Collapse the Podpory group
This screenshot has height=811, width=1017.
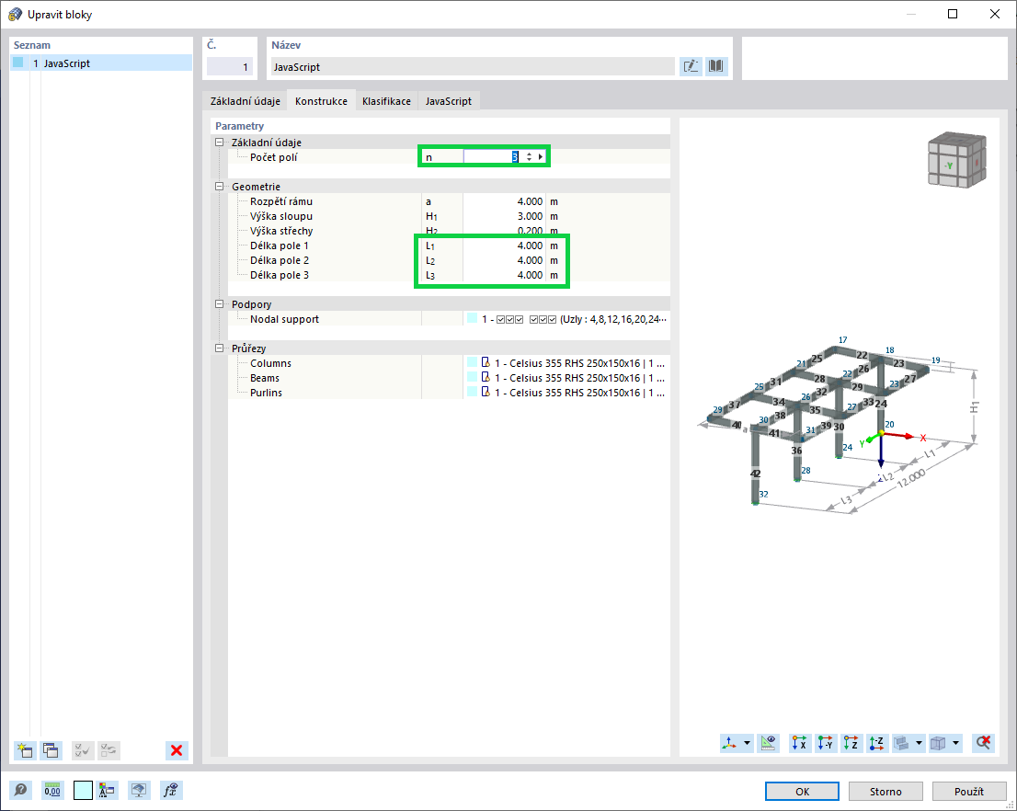tap(219, 303)
